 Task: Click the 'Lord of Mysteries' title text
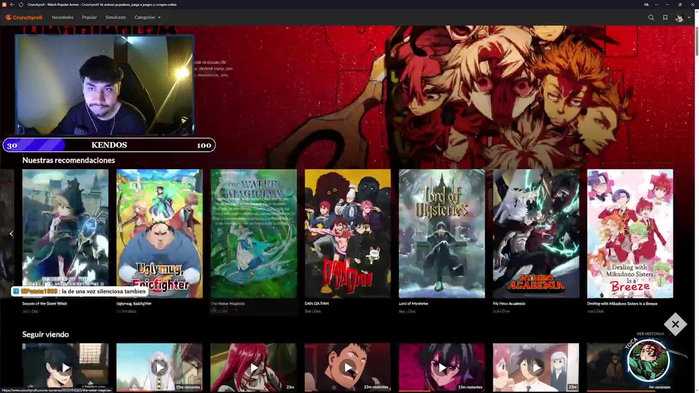(x=413, y=303)
